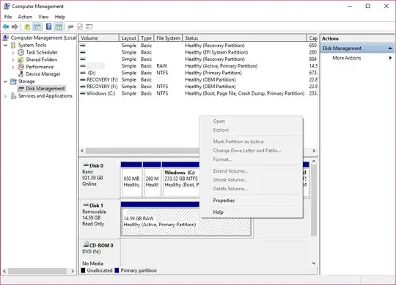This screenshot has width=396, height=285.
Task: Select the 650 MB Healthy partition block
Action: 131,182
